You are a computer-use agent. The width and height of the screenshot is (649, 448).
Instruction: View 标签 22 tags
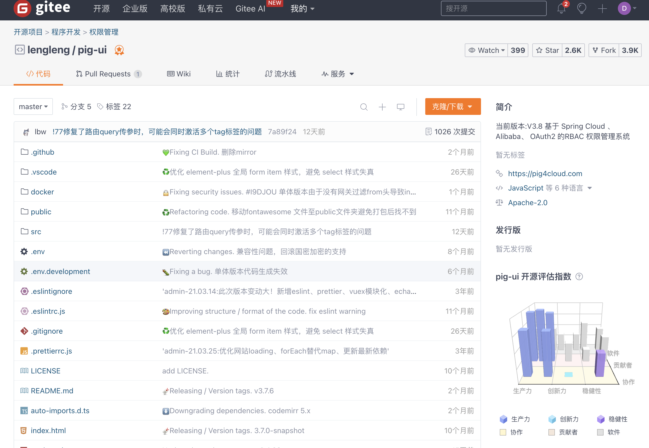(114, 107)
